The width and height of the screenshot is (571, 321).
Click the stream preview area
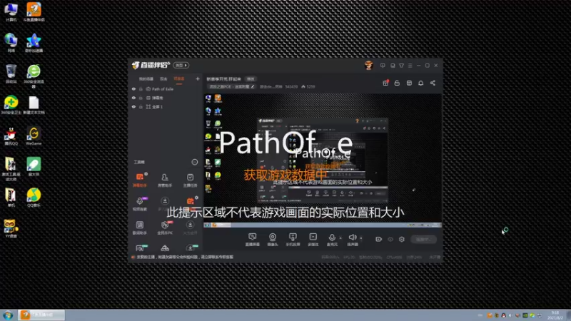pyautogui.click(x=323, y=160)
